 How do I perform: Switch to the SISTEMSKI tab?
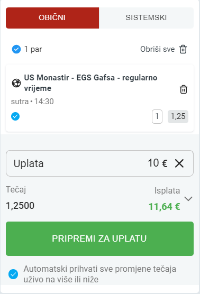pos(146,18)
